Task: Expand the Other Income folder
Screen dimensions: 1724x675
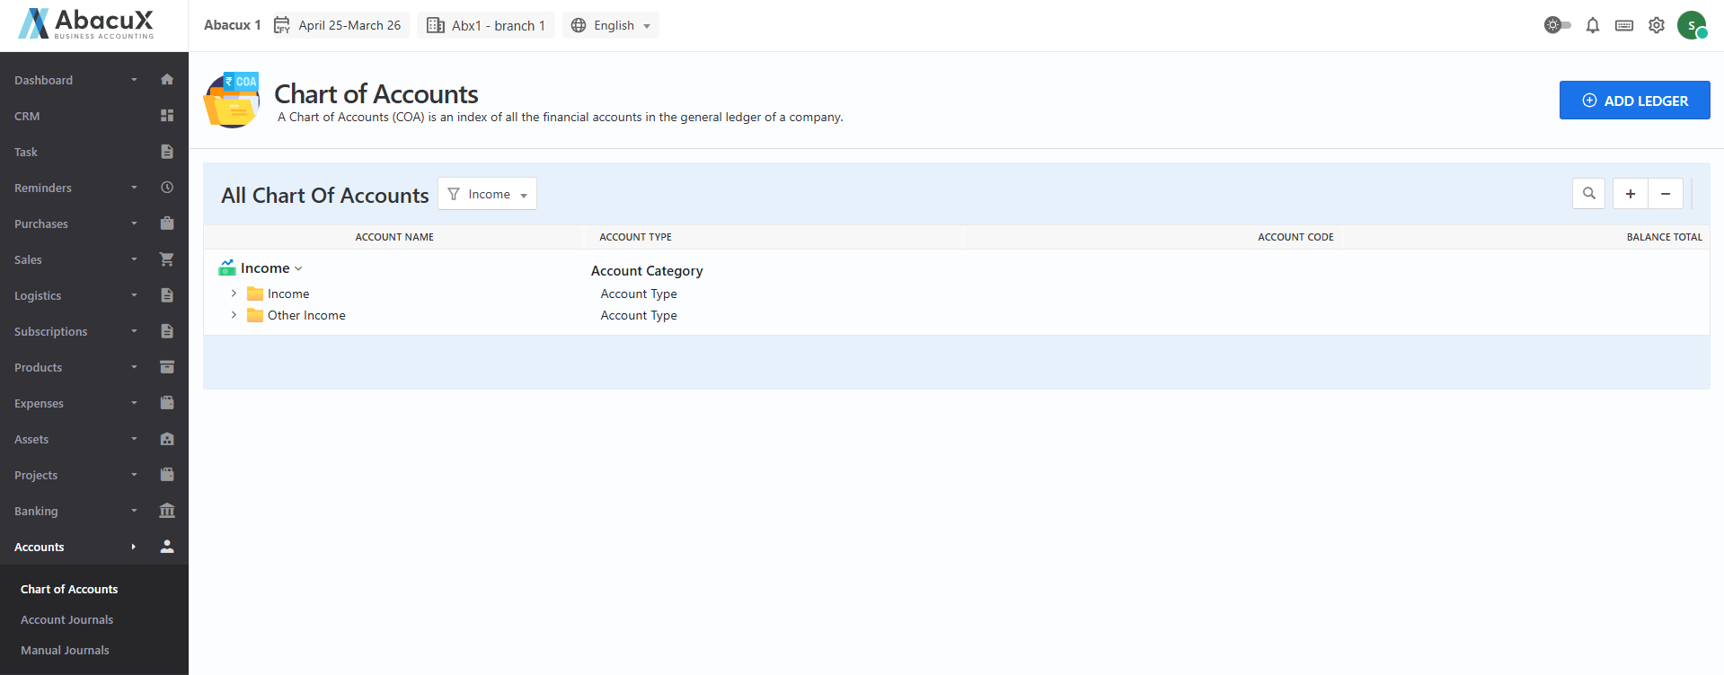Action: [234, 315]
